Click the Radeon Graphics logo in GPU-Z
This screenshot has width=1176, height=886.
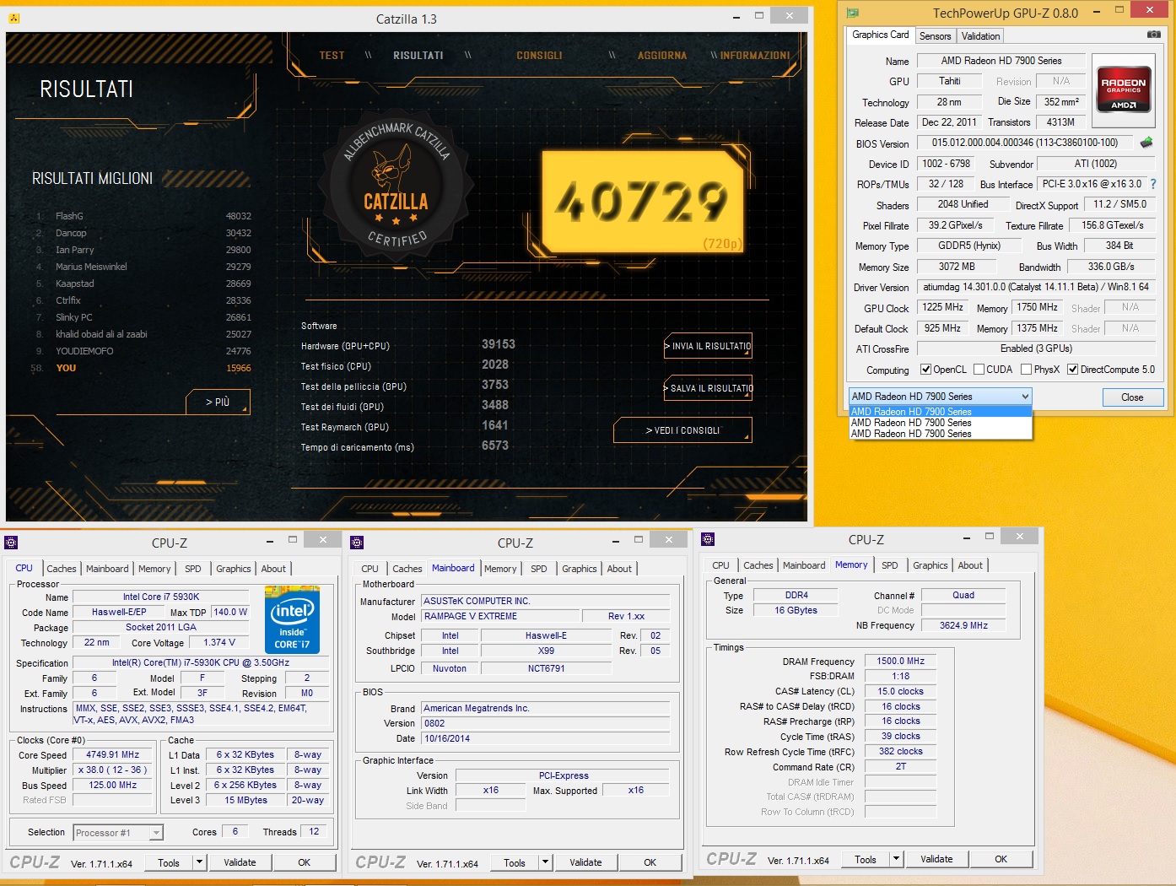[1124, 89]
